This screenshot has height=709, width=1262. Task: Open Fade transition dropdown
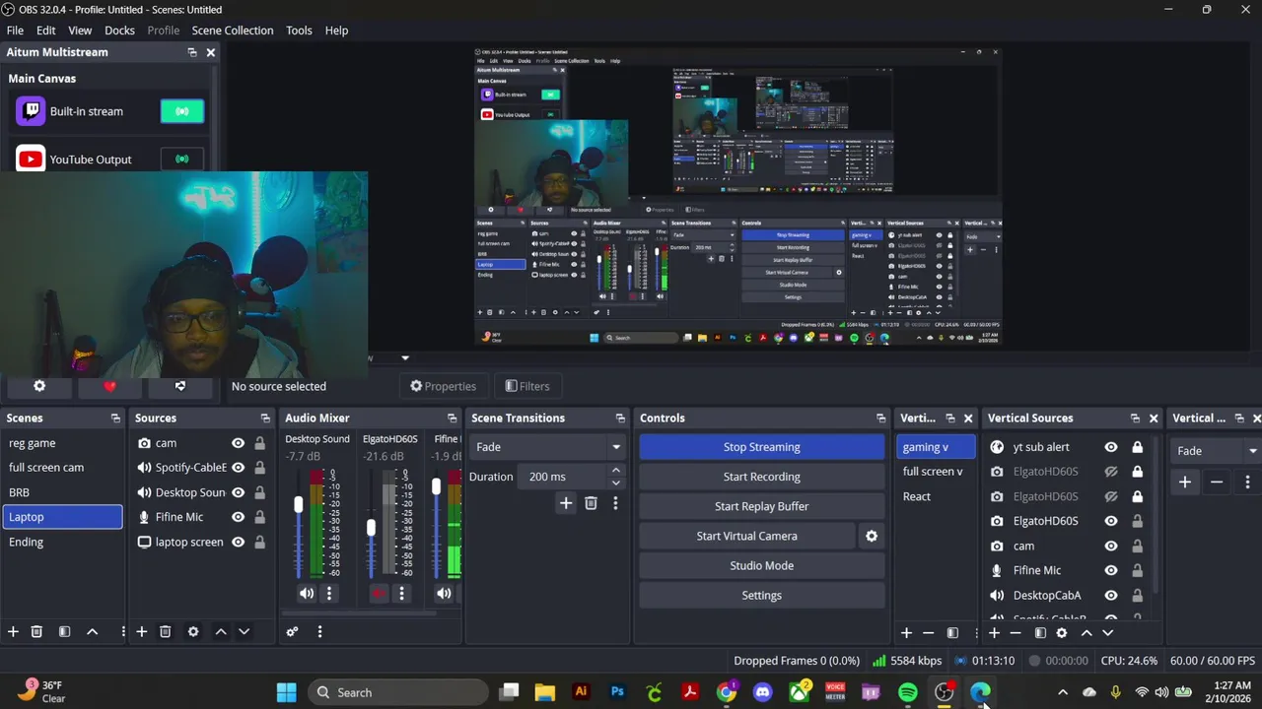pos(547,447)
